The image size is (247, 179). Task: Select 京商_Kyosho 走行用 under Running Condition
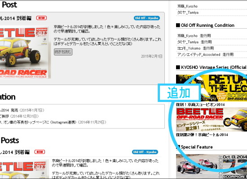tap(194, 36)
